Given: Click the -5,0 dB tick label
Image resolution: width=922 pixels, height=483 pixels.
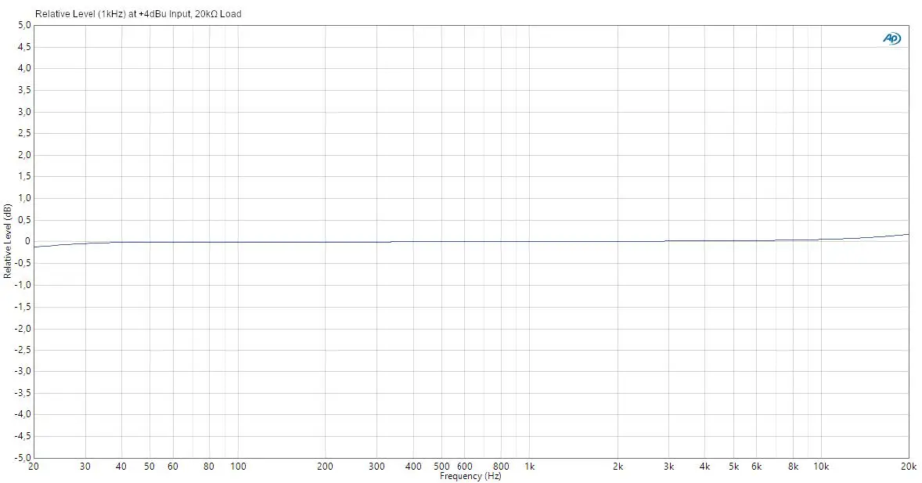Looking at the screenshot, I should tap(23, 459).
